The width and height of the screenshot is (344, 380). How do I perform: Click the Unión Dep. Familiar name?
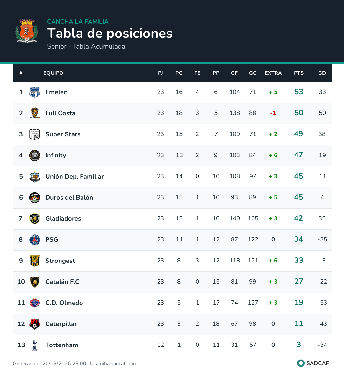point(75,176)
